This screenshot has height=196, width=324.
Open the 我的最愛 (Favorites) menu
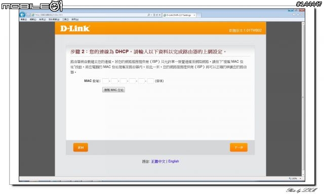coord(54,19)
